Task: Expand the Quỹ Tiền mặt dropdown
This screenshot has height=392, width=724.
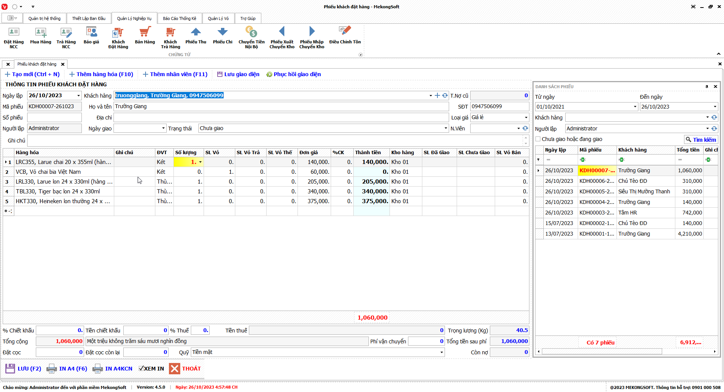Action: [x=442, y=352]
